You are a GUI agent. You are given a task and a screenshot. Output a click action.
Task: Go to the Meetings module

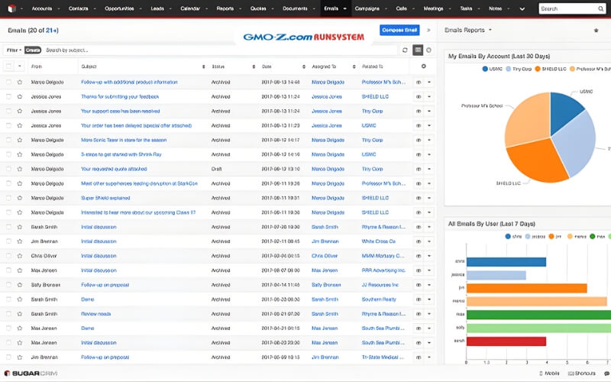(433, 8)
